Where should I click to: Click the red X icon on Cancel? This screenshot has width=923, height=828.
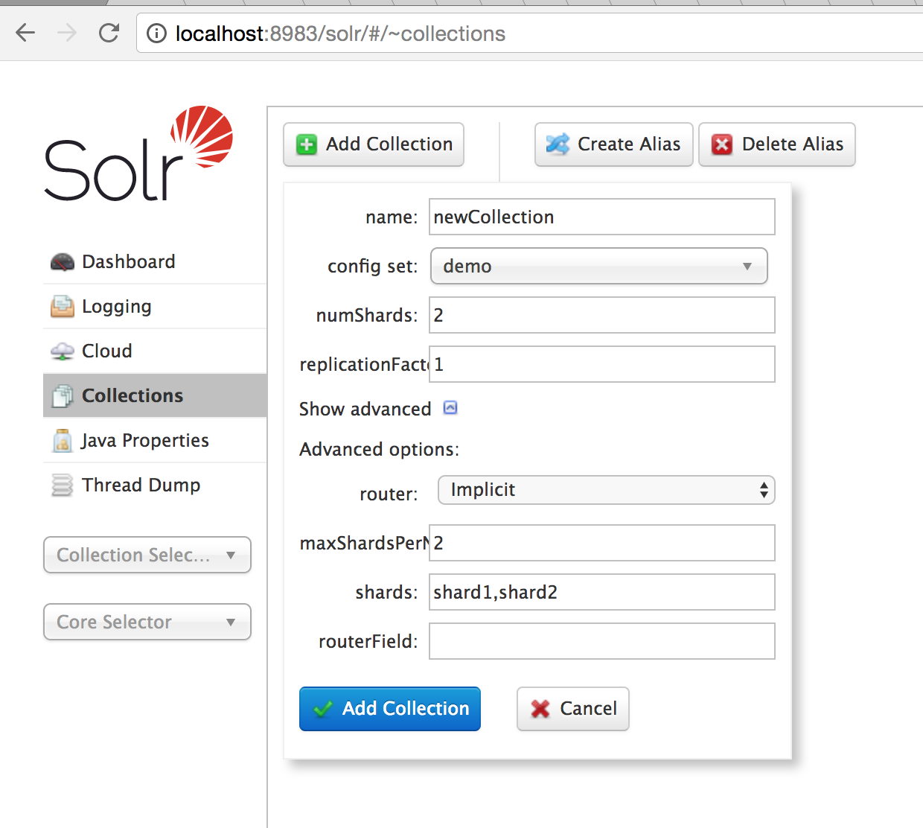(x=540, y=709)
